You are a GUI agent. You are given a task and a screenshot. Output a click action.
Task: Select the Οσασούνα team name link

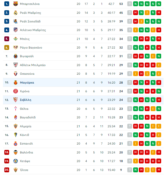click(27, 74)
